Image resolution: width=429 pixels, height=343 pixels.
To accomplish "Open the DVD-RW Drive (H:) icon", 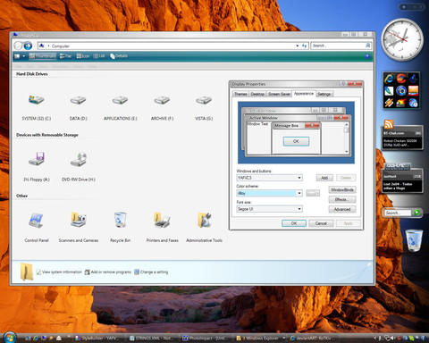I will point(79,159).
